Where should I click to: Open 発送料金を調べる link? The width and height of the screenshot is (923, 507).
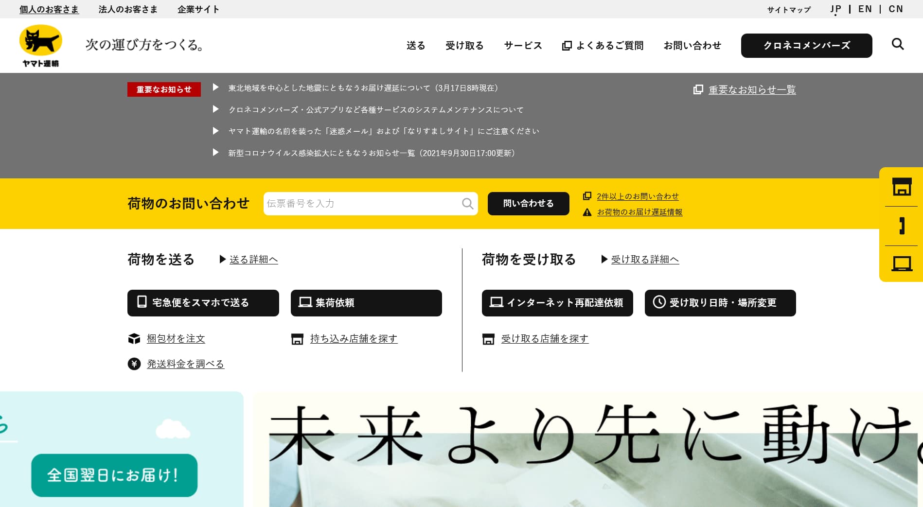point(185,364)
